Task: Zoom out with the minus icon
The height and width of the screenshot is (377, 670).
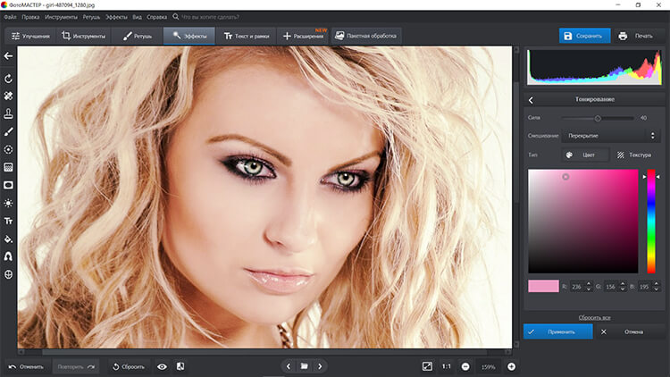Action: (465, 367)
